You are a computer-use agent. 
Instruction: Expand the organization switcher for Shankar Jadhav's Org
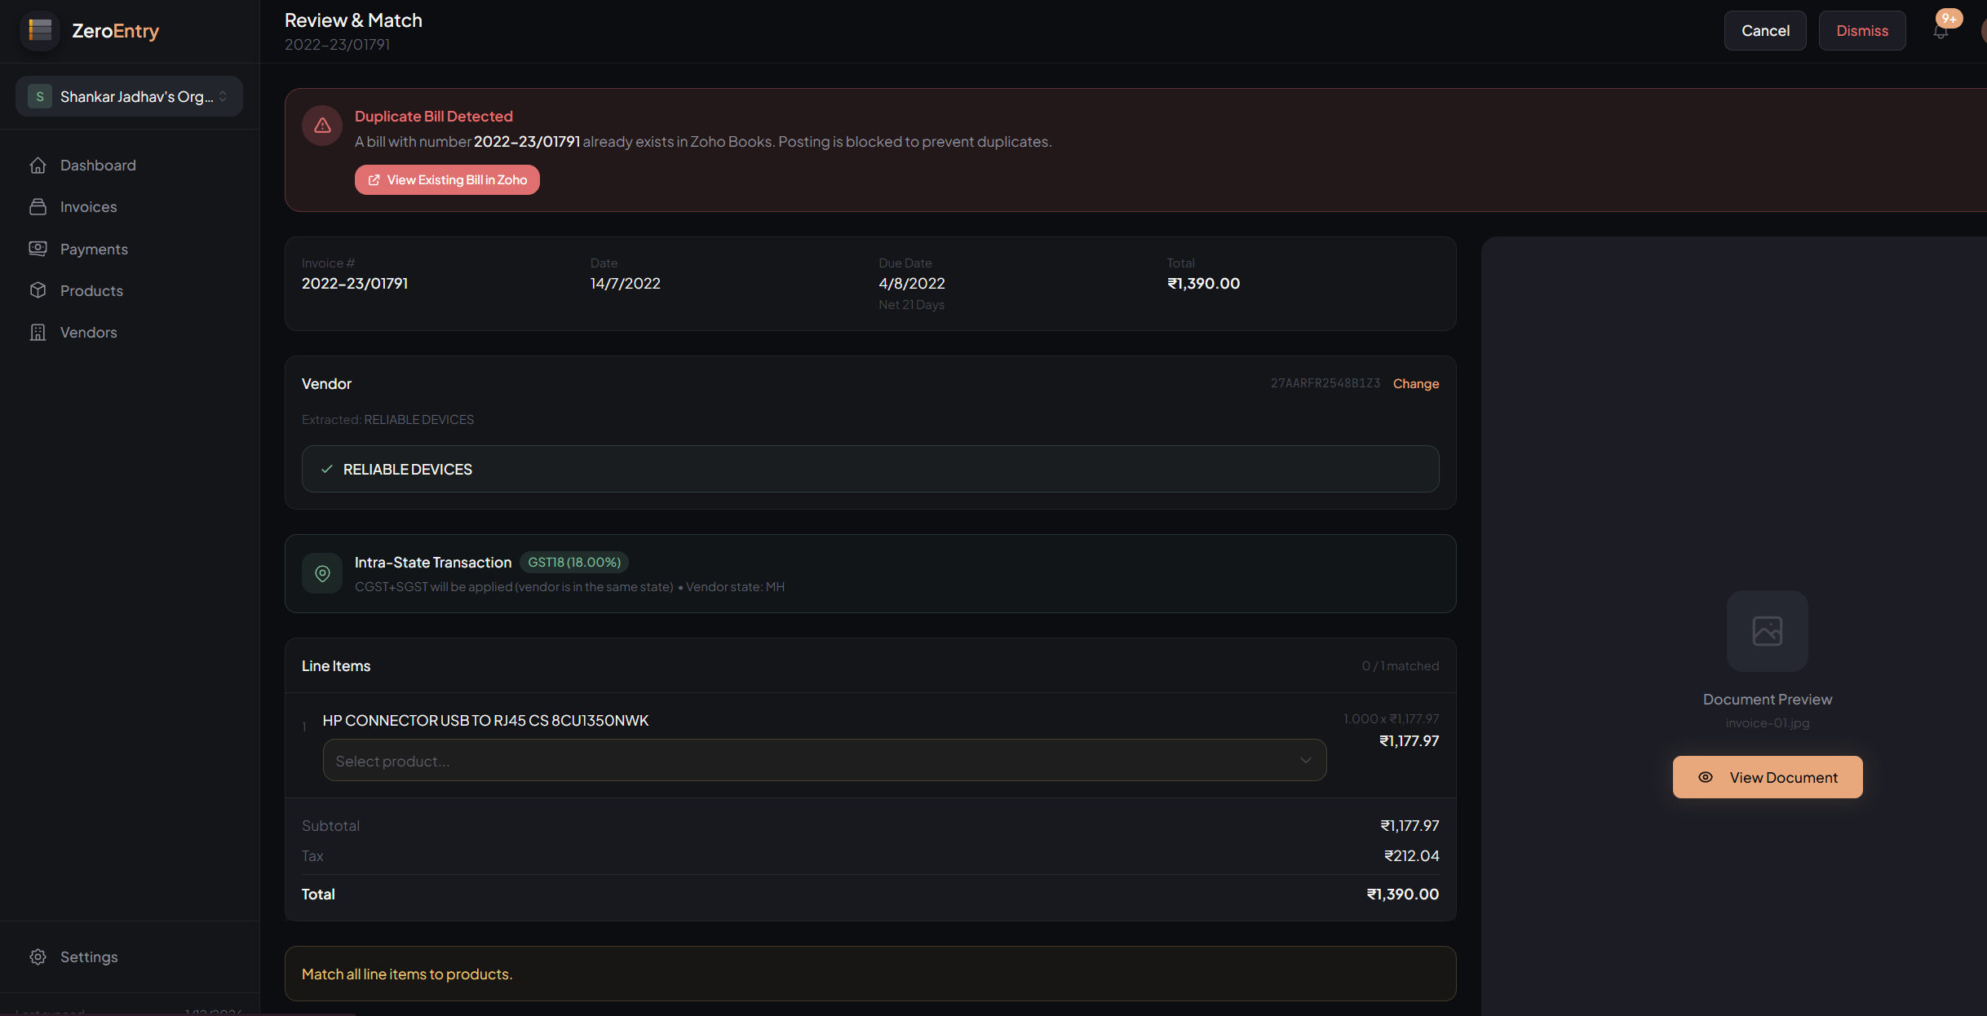(128, 95)
